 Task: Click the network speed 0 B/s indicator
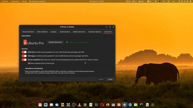tap(141, 1)
